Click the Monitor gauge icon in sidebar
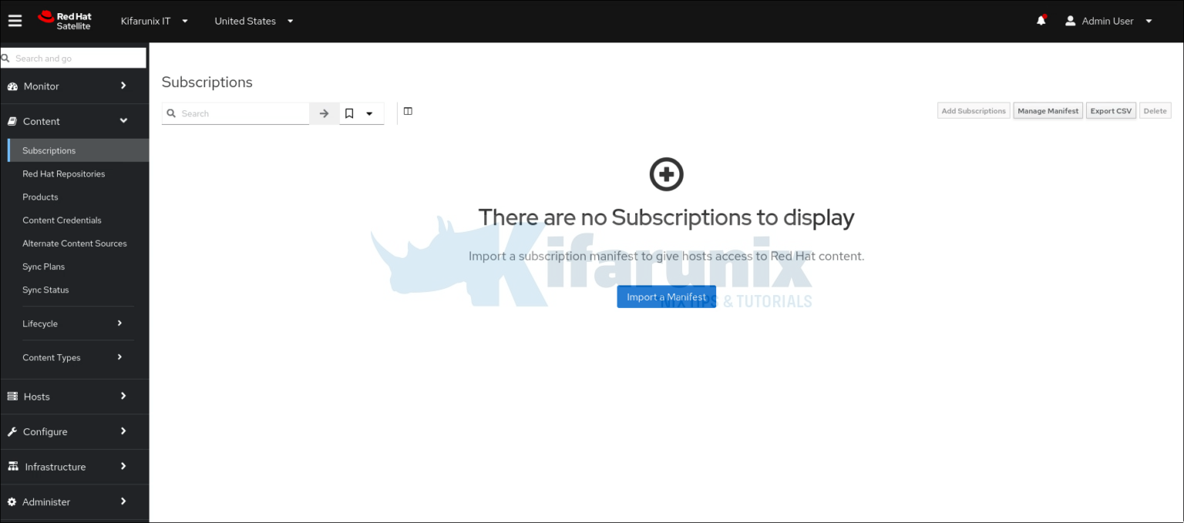 (x=13, y=85)
